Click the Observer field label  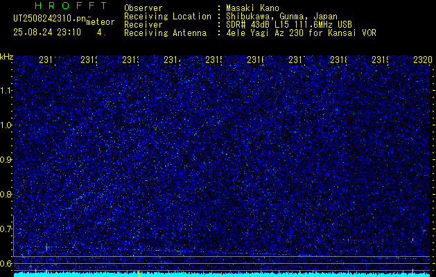143,8
